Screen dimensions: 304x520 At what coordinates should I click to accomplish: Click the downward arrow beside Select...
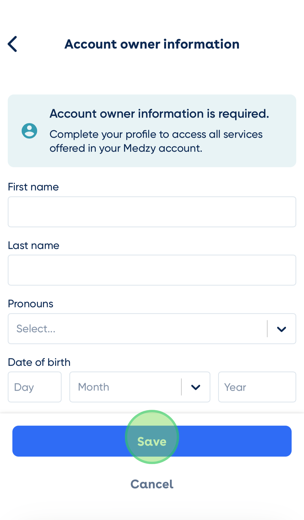[x=282, y=329]
